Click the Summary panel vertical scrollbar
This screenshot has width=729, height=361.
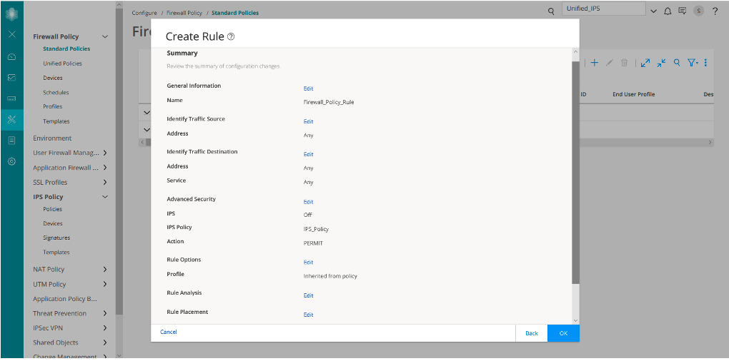[575, 171]
